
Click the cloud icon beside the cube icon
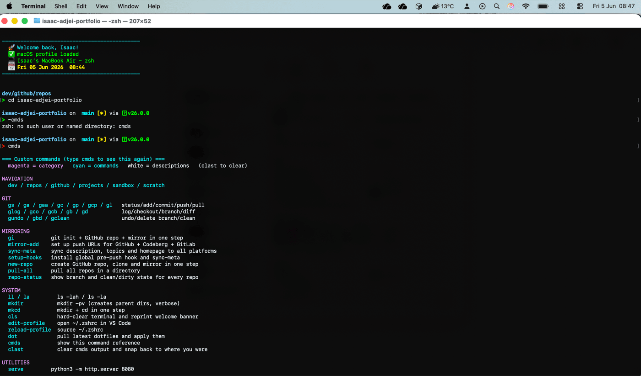402,6
